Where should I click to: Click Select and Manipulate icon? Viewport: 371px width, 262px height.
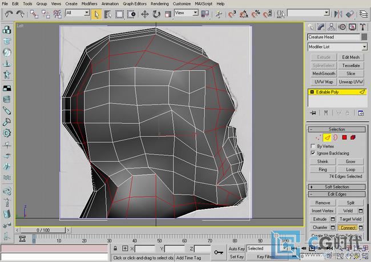[x=219, y=14]
